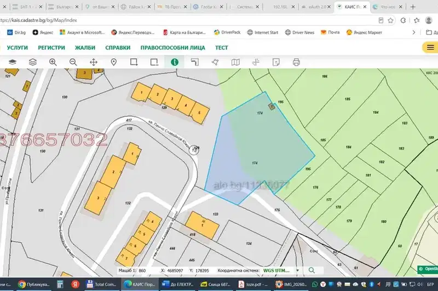This screenshot has width=438, height=291.
Task: Open the DriverPack bookmark
Action: (227, 32)
